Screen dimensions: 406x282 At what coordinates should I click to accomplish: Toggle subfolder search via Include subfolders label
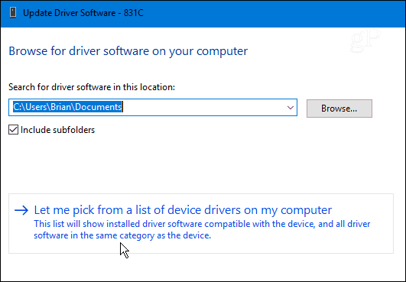(58, 130)
